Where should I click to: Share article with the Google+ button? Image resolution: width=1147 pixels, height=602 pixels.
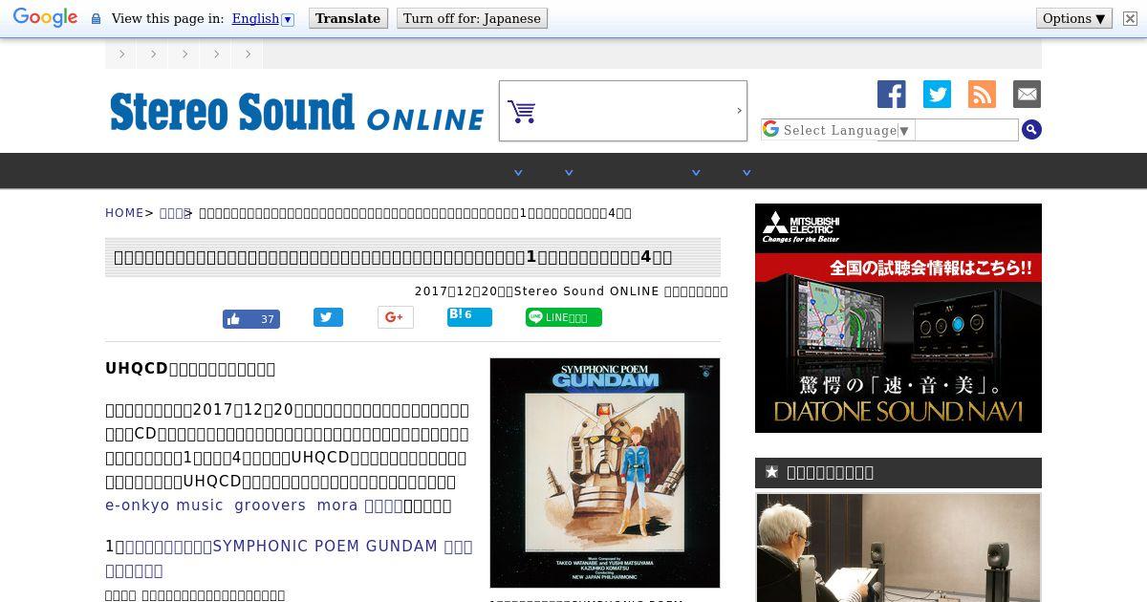395,317
